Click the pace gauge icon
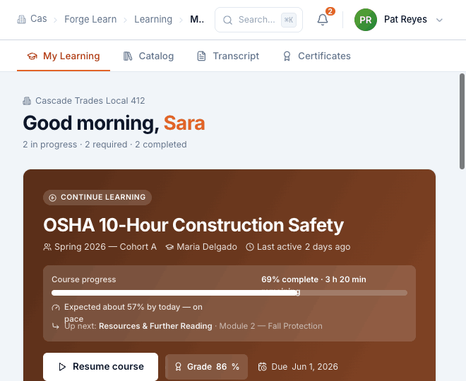The height and width of the screenshot is (381, 466). tap(56, 308)
